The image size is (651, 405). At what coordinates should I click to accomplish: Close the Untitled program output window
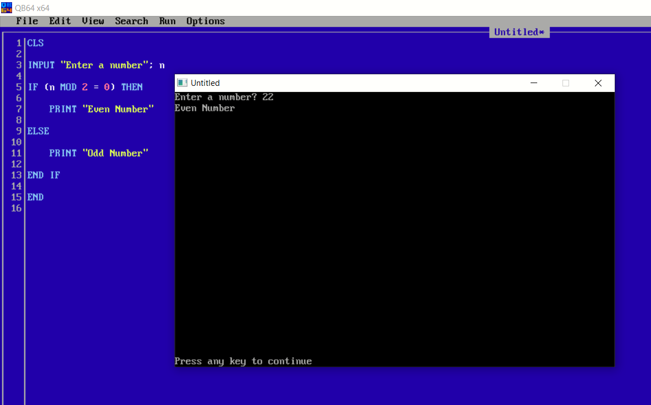[598, 83]
